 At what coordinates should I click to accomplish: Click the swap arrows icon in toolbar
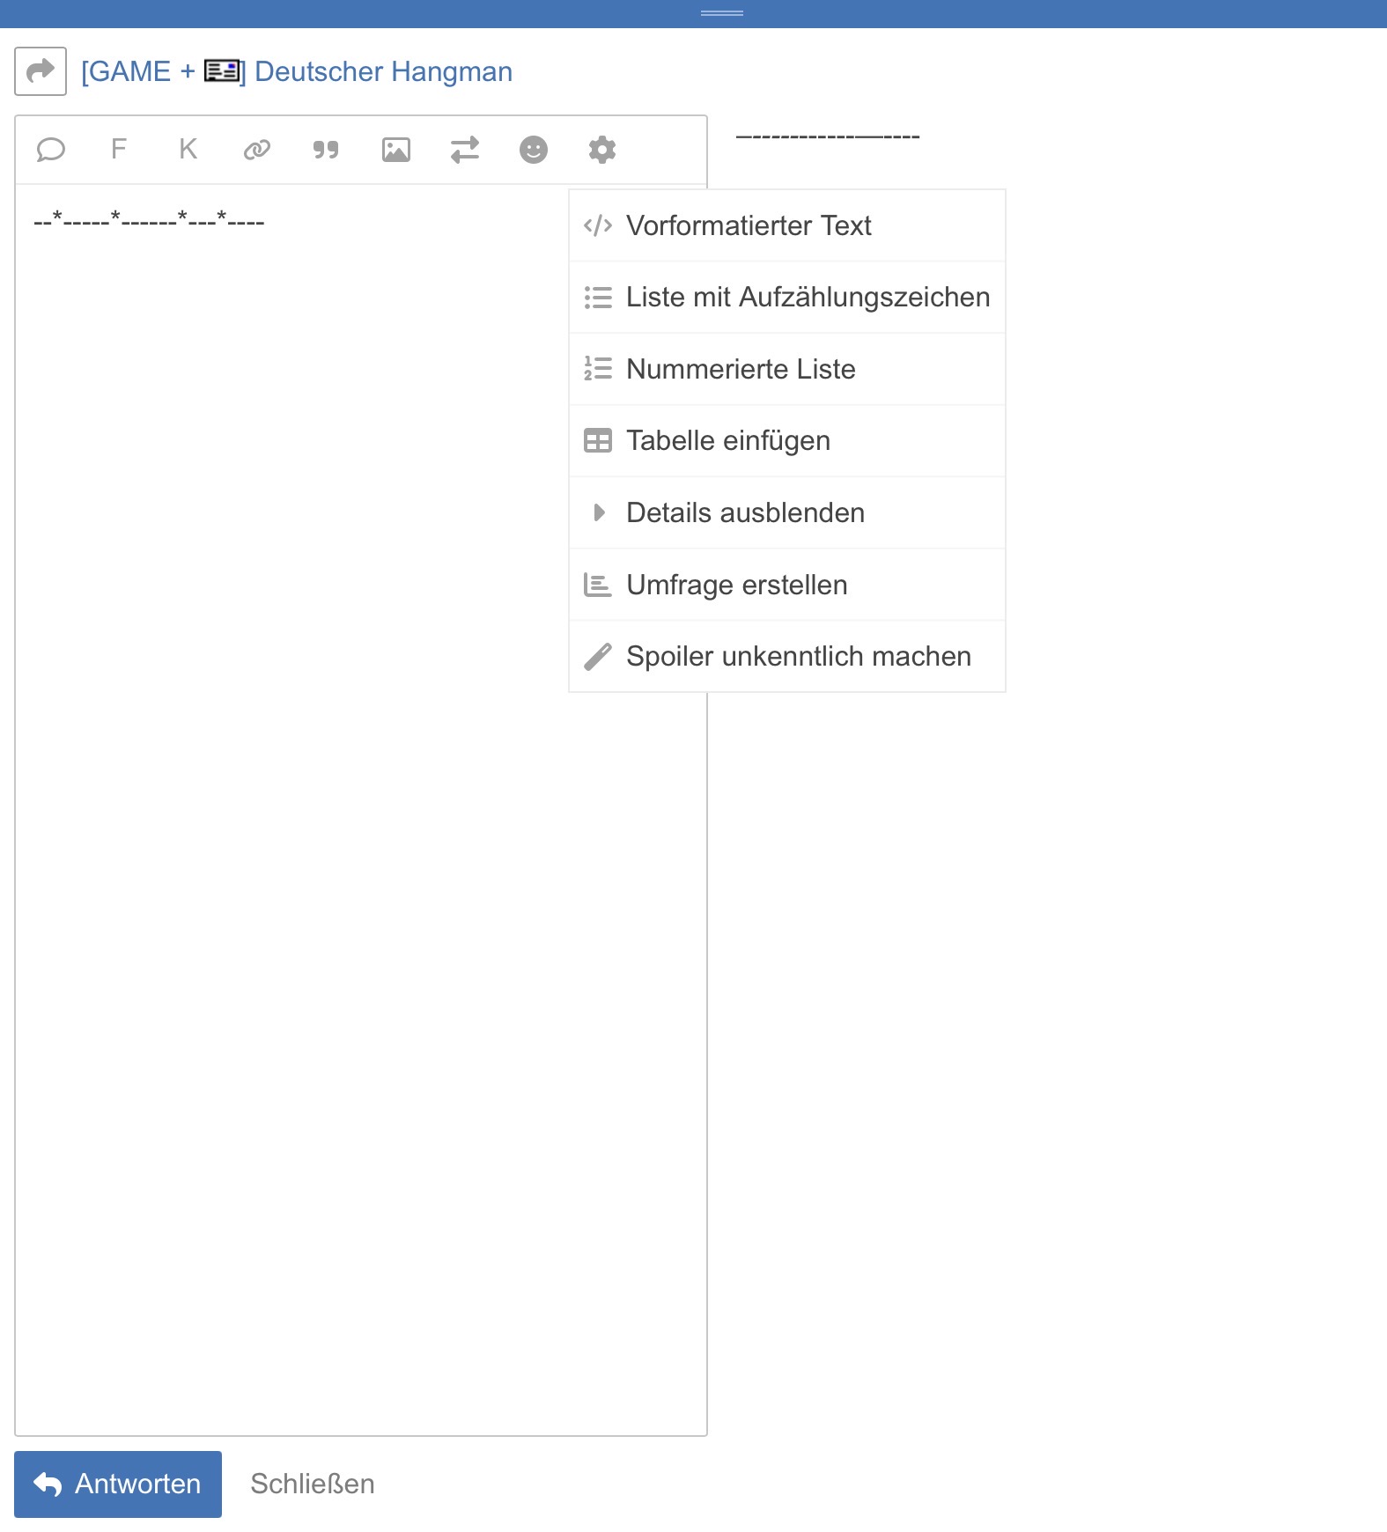[x=465, y=150]
